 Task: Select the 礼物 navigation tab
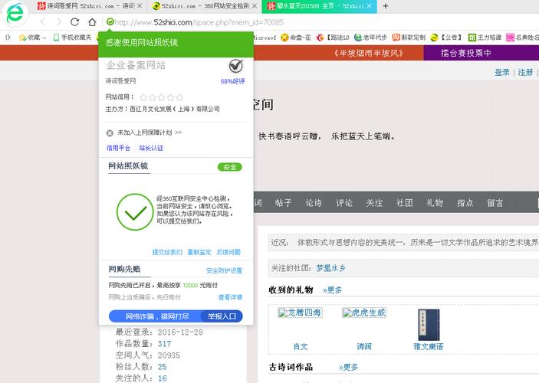click(435, 203)
